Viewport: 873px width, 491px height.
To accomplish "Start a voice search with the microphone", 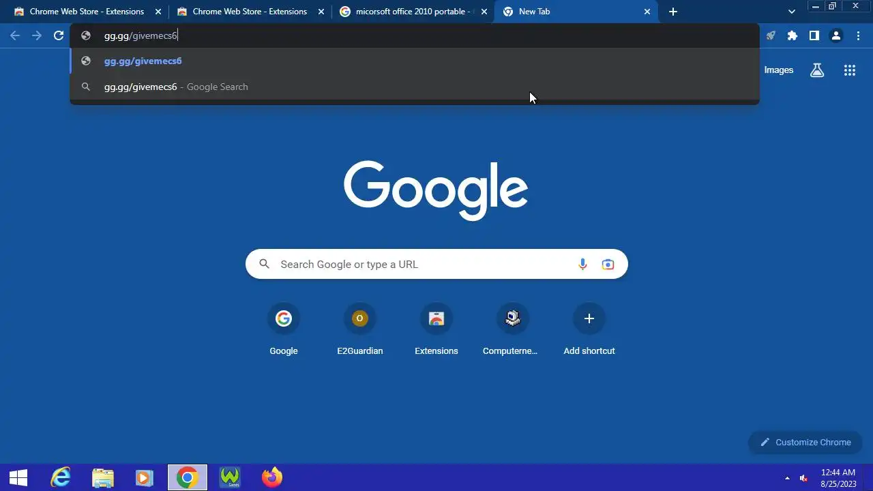I will [582, 264].
